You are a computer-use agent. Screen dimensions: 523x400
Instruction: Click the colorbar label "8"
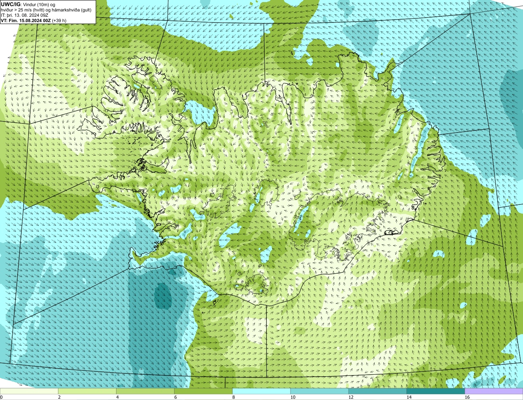[x=234, y=397]
